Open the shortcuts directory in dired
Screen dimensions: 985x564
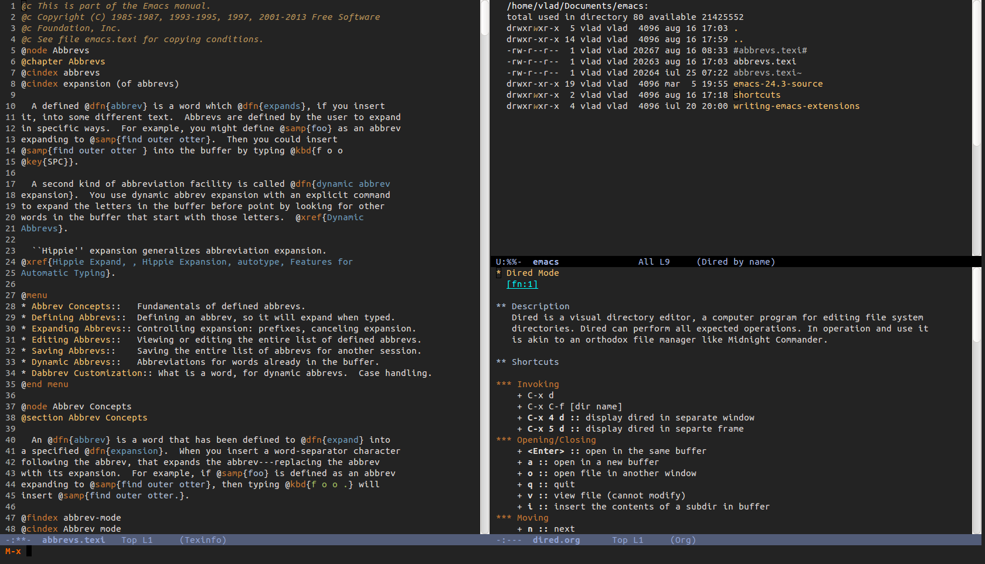[x=757, y=95]
